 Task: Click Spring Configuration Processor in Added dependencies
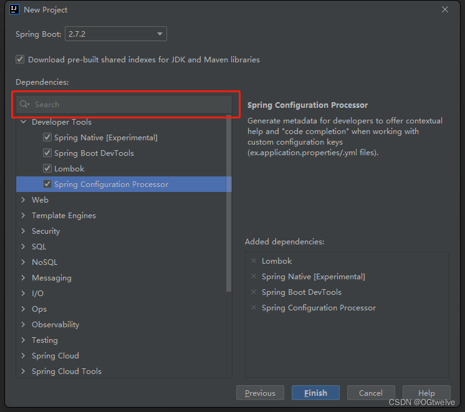319,307
